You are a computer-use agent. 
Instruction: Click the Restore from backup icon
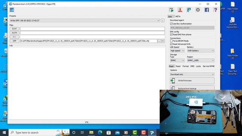[173, 88]
